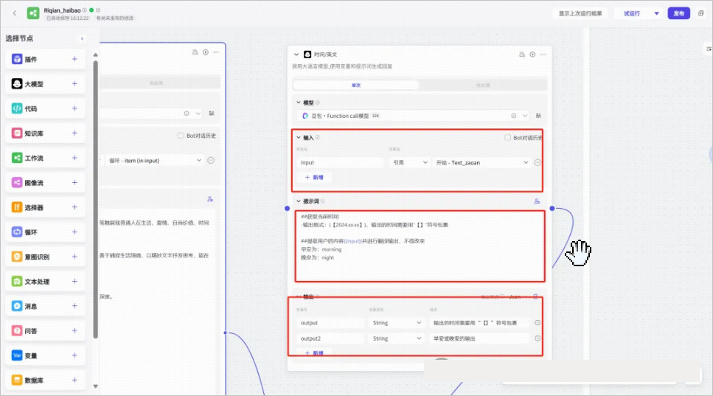
Task: Click into the prompt text area
Action: pyautogui.click(x=420, y=246)
